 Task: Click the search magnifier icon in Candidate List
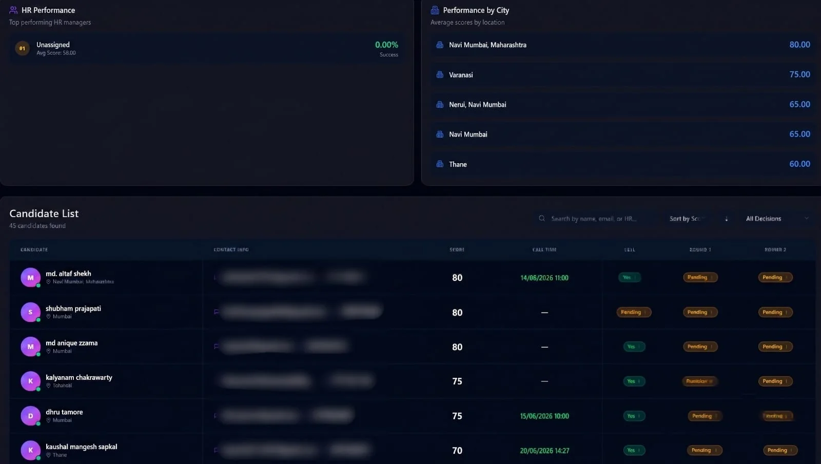542,219
